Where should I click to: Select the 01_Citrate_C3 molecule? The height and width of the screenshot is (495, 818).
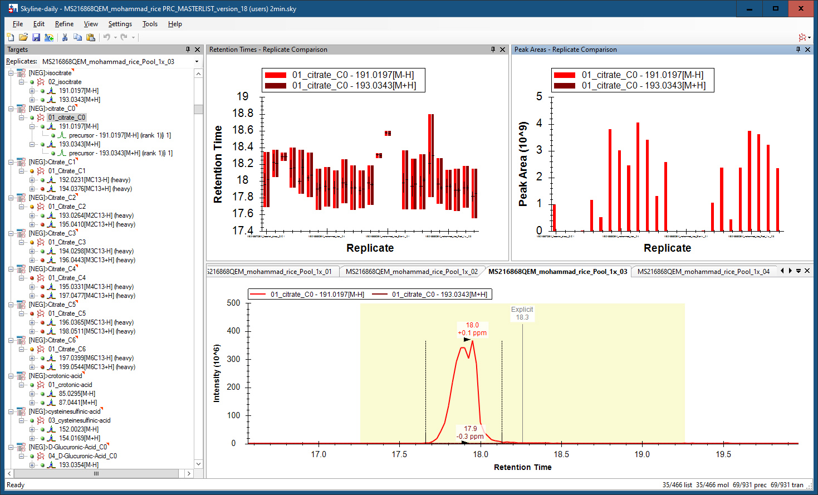66,242
